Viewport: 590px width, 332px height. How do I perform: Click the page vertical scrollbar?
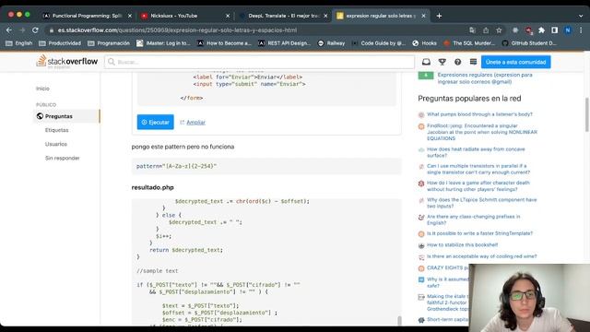(586, 114)
